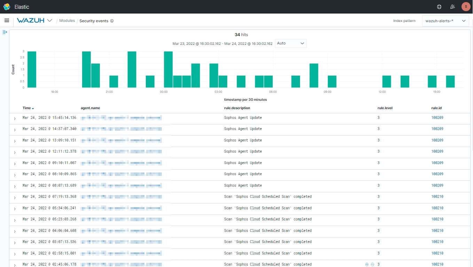This screenshot has width=473, height=267.
Task: Click the Security events breadcrumb
Action: (x=94, y=21)
